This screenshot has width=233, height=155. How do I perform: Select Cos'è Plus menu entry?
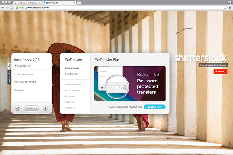click(x=70, y=102)
